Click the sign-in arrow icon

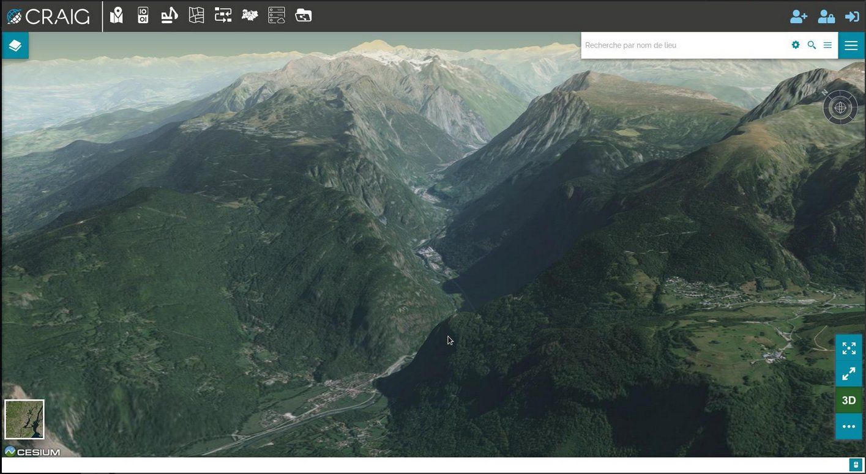852,17
